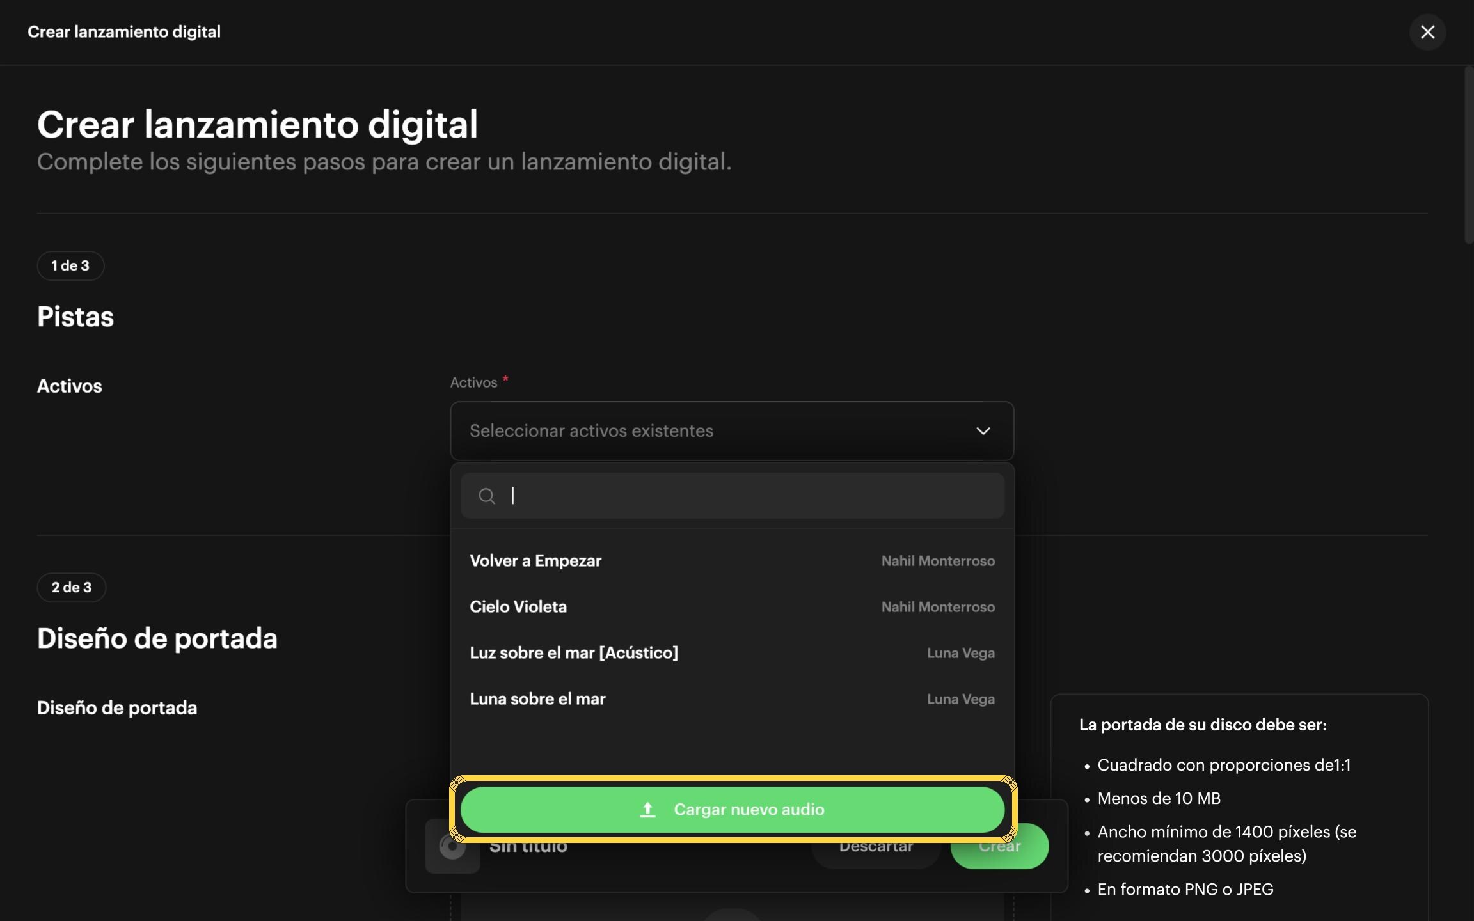
Task: Click the Diseño de portada section heading
Action: click(x=157, y=639)
